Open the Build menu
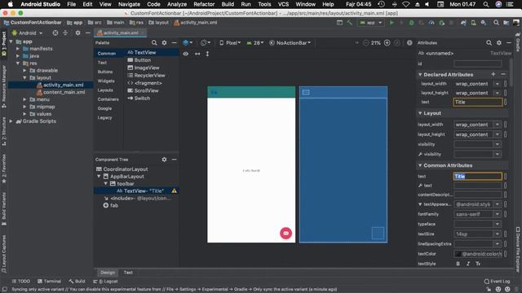This screenshot has height=293, width=522. [228, 4]
